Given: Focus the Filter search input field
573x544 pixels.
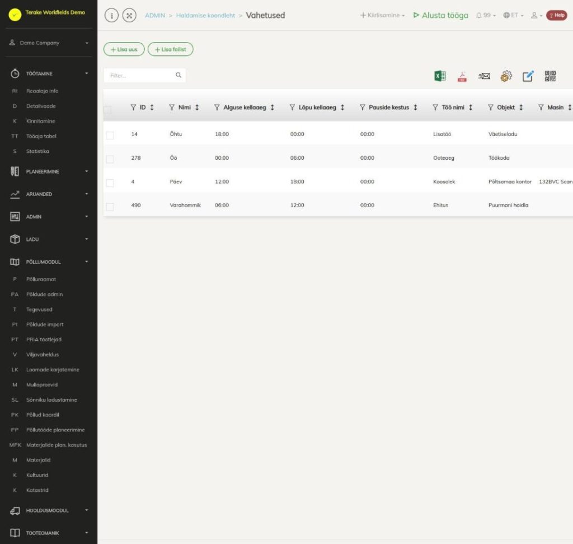Looking at the screenshot, I should pyautogui.click(x=145, y=76).
